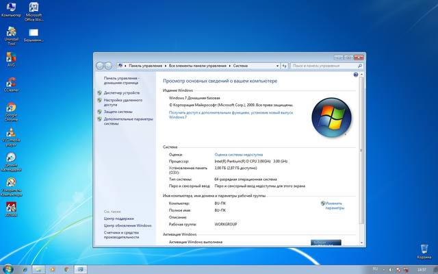
Task: Click the forward navigation arrow
Action: [108, 66]
